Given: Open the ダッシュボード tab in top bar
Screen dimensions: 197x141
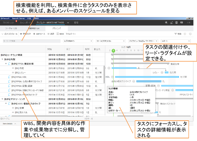Looking at the screenshot, I should coord(25,23).
